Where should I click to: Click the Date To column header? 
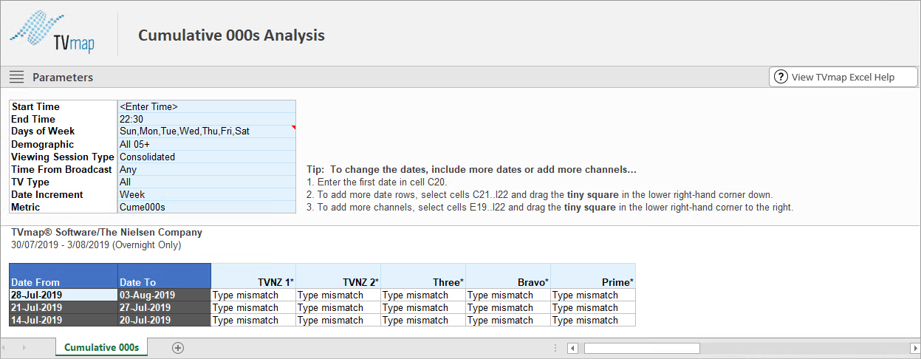point(165,276)
